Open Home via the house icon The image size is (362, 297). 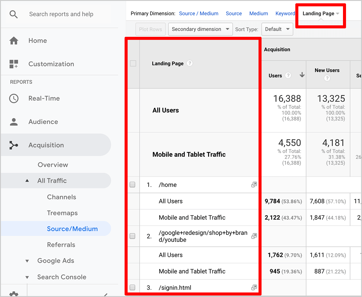click(14, 40)
